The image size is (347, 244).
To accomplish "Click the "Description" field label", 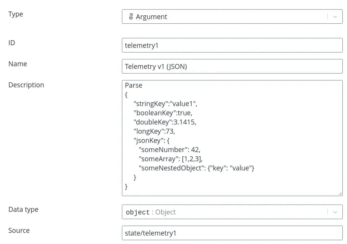I will [26, 85].
